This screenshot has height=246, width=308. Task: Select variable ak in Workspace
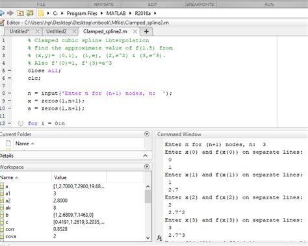coord(8,208)
